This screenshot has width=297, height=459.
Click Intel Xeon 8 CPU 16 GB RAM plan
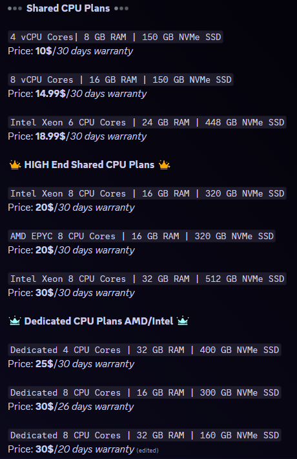147,193
